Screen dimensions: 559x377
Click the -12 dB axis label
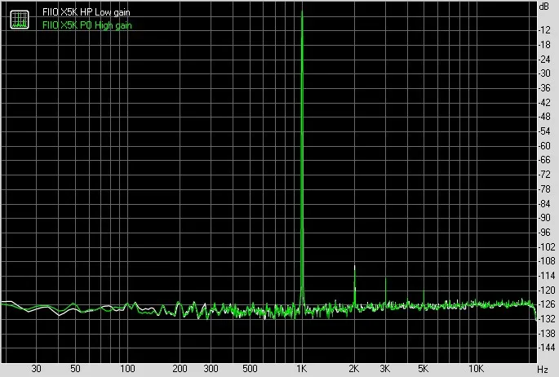pos(544,30)
